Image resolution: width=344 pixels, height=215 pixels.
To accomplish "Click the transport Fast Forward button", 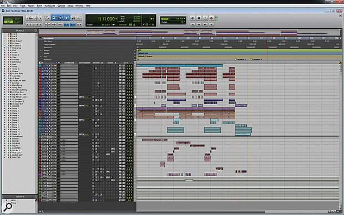I will 205,24.
